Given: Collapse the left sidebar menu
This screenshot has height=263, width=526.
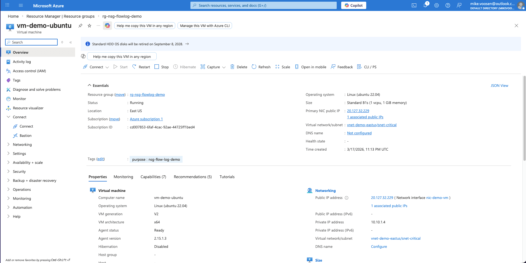Looking at the screenshot, I should click(71, 42).
